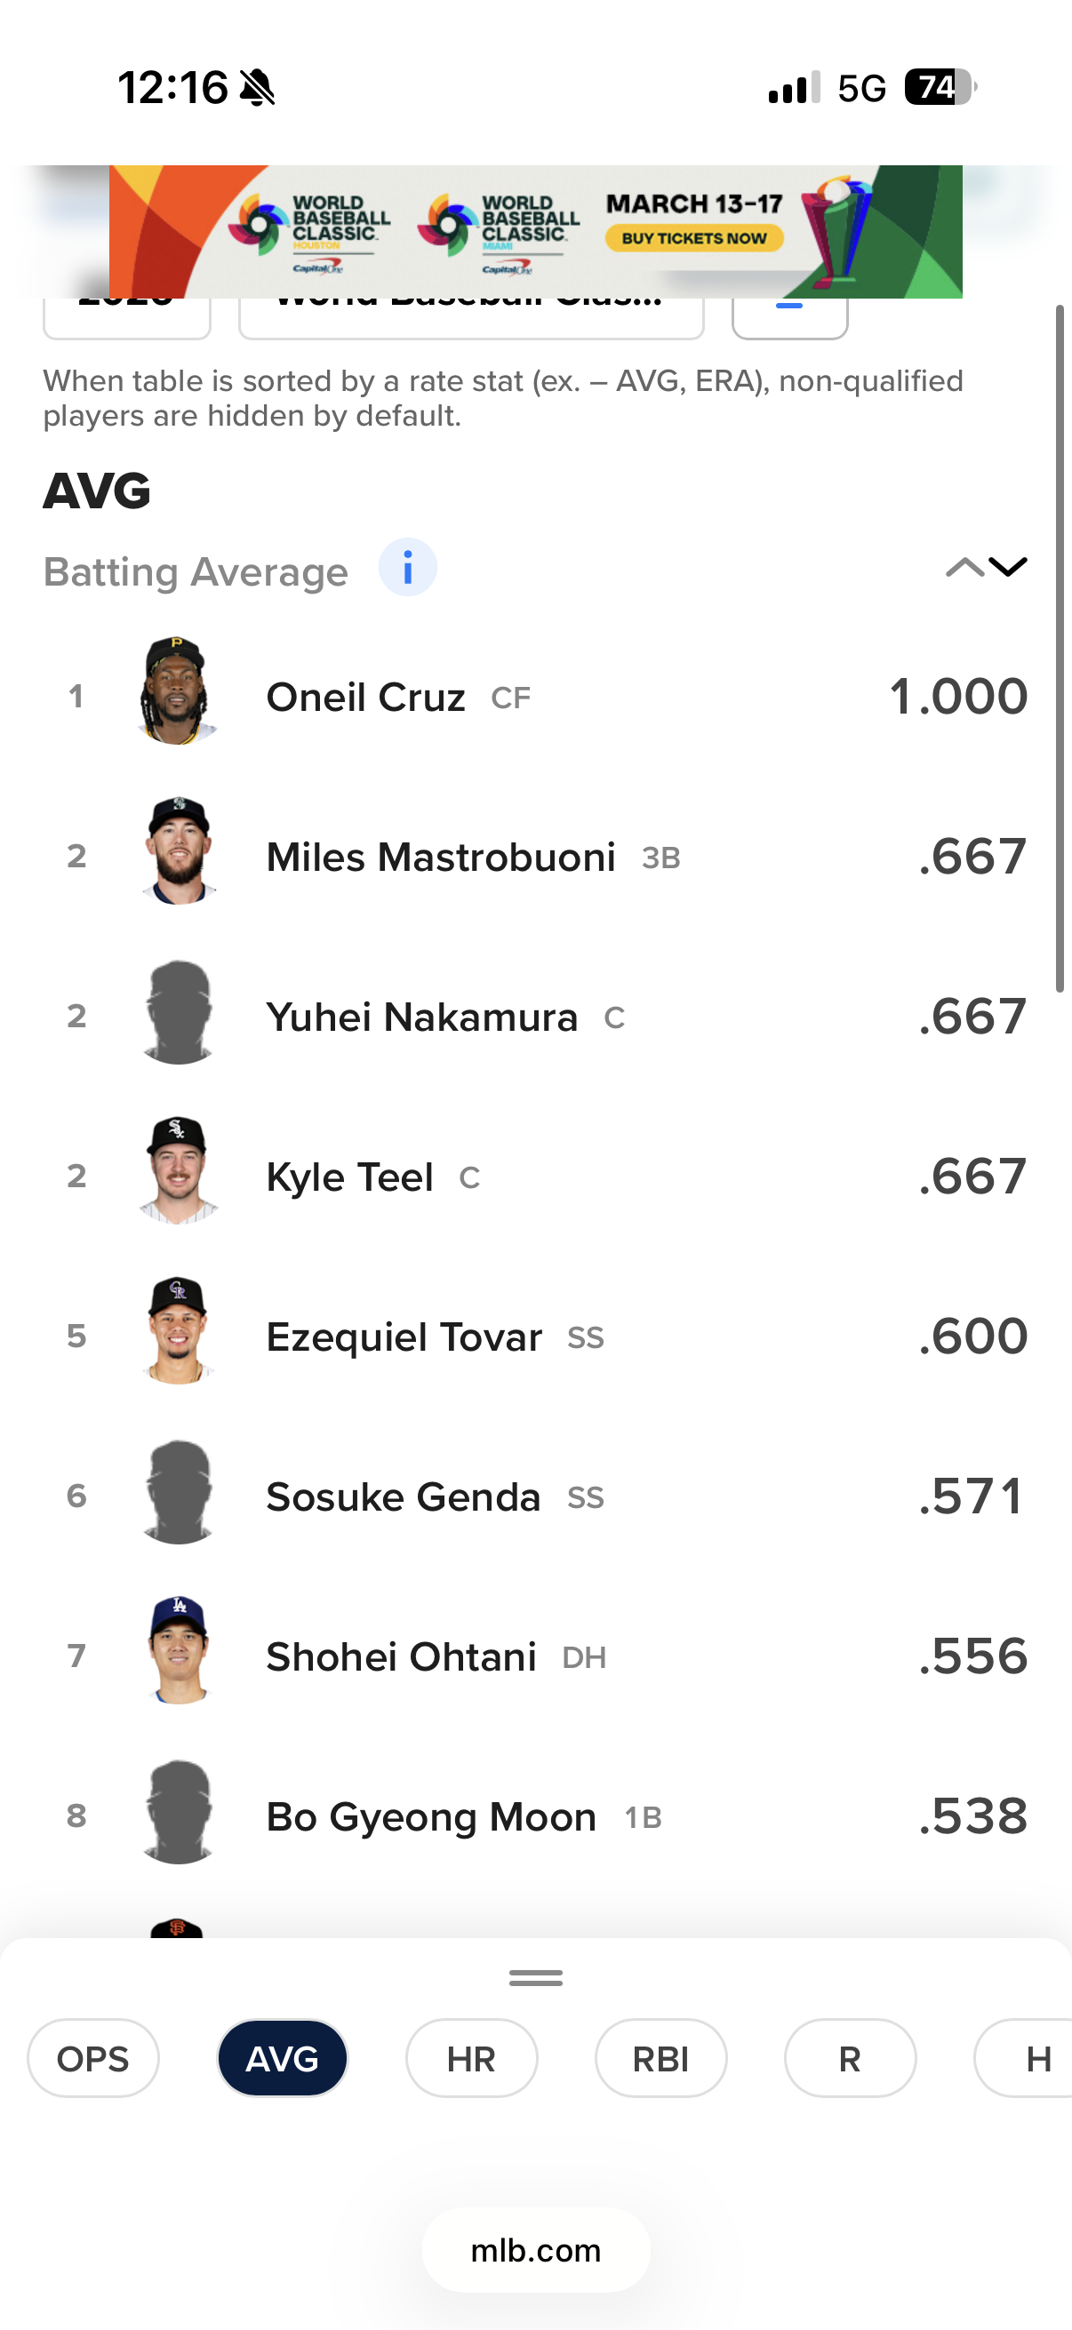Select the AVG stat pill
Viewport: 1072px width, 2330px height.
(283, 2058)
